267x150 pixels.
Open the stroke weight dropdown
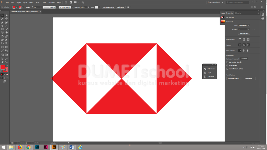click(41, 7)
